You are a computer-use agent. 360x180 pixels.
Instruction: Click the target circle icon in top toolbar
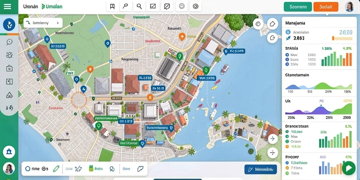195,6
